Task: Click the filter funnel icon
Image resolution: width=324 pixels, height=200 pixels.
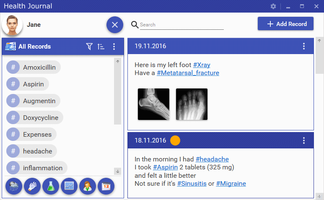Action: click(89, 47)
